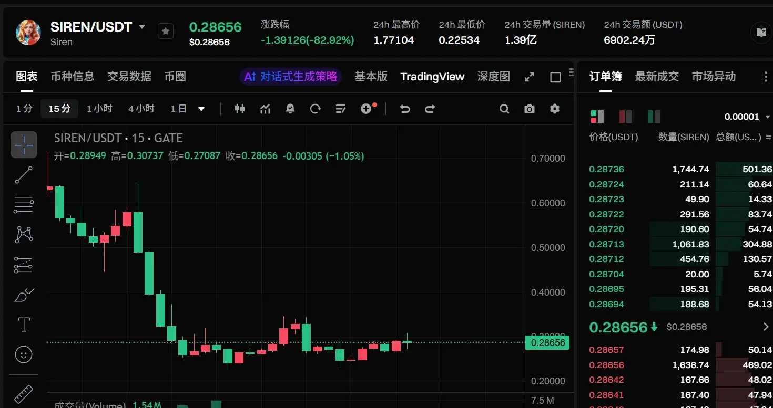Create a price alert with bell icon
The width and height of the screenshot is (773, 408).
click(290, 109)
